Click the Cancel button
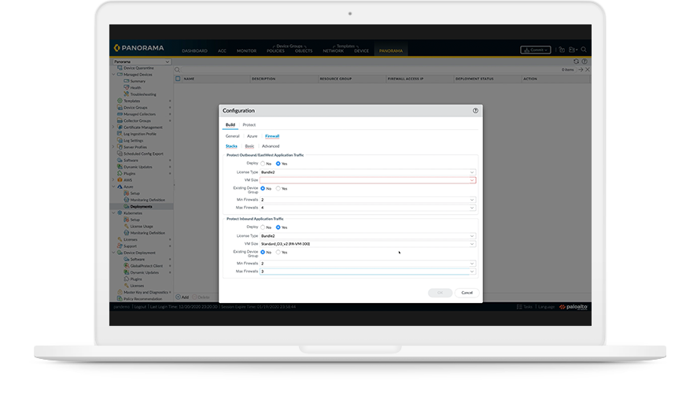Screen dimensions: 697x403 click(467, 293)
